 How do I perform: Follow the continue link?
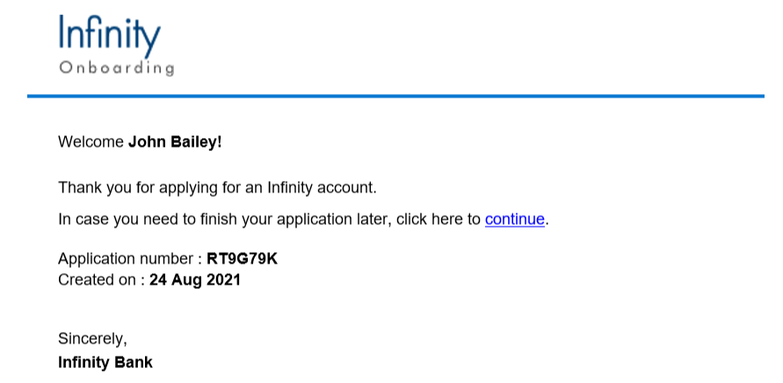pyautogui.click(x=515, y=220)
